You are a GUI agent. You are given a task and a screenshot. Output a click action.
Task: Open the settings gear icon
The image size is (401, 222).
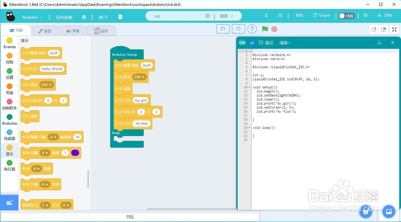click(365, 15)
